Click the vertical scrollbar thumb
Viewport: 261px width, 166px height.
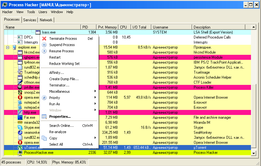(x=253, y=116)
